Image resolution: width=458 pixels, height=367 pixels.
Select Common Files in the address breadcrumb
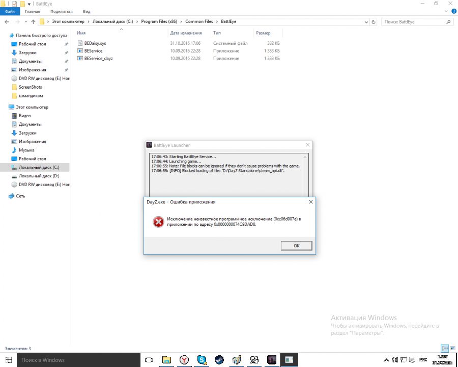coord(199,21)
